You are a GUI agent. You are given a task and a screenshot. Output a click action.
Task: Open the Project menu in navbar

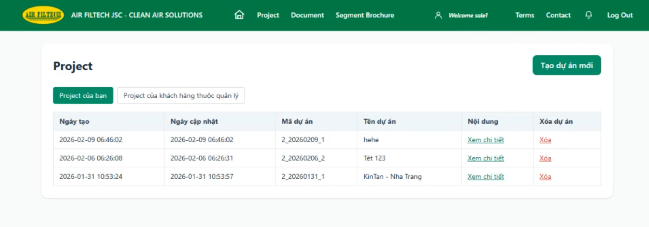268,15
